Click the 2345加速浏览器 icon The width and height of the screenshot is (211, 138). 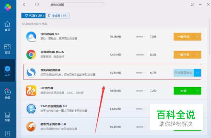31,109
